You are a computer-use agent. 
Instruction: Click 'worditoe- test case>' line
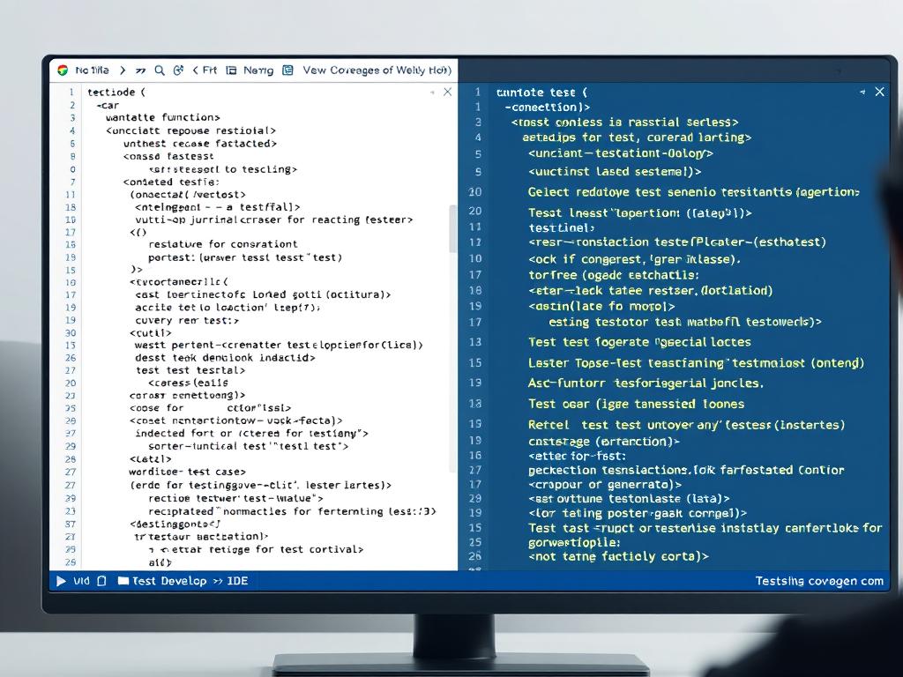(187, 472)
